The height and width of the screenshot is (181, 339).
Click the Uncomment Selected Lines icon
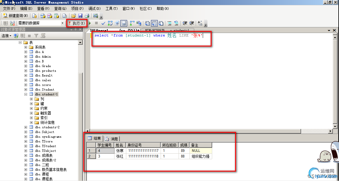(177, 23)
